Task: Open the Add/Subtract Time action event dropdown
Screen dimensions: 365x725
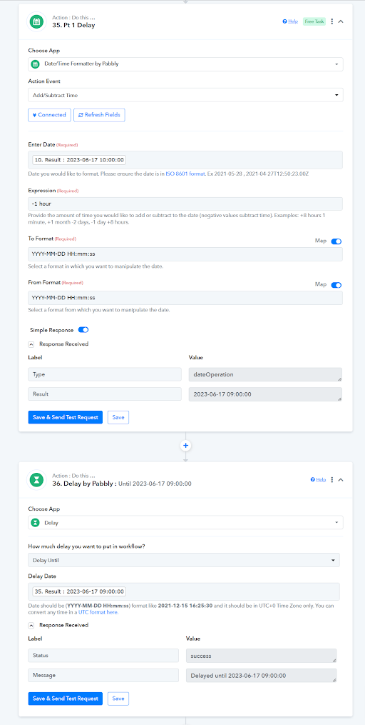Action: tap(185, 95)
